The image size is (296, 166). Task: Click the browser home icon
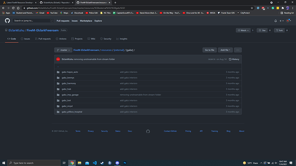coord(18,8)
